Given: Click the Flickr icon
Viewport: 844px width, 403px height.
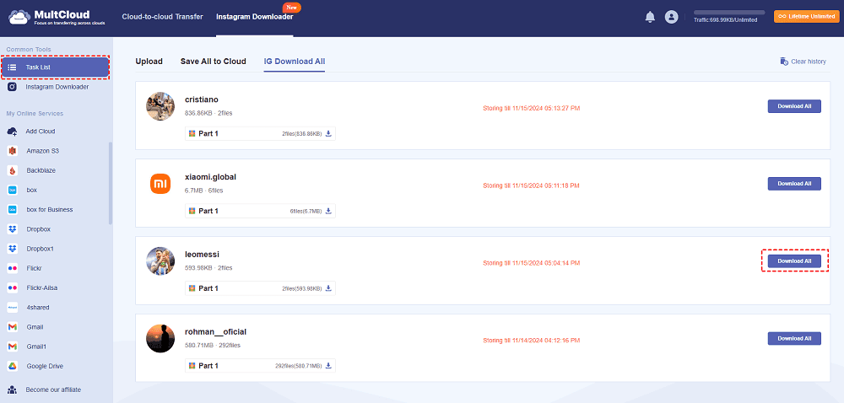Looking at the screenshot, I should pos(13,268).
